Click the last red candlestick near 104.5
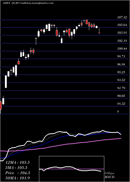The width and height of the screenshot is (130, 182). [99, 32]
